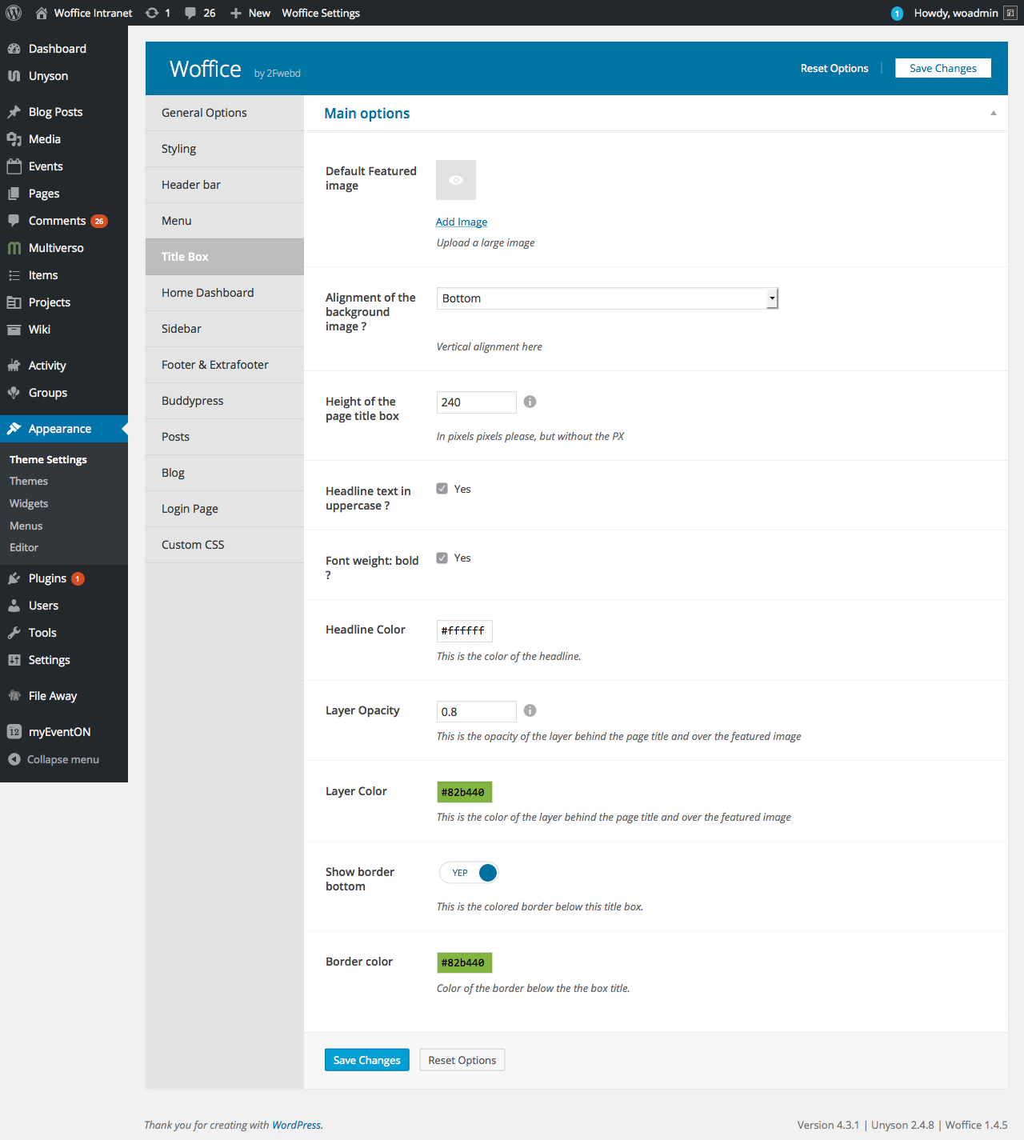This screenshot has width=1024, height=1140.
Task: Click the bottom Reset Options button
Action: 462,1060
